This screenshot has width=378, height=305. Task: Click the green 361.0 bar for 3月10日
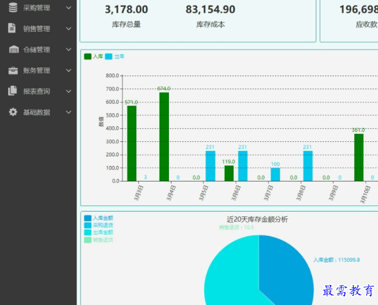[x=359, y=157]
